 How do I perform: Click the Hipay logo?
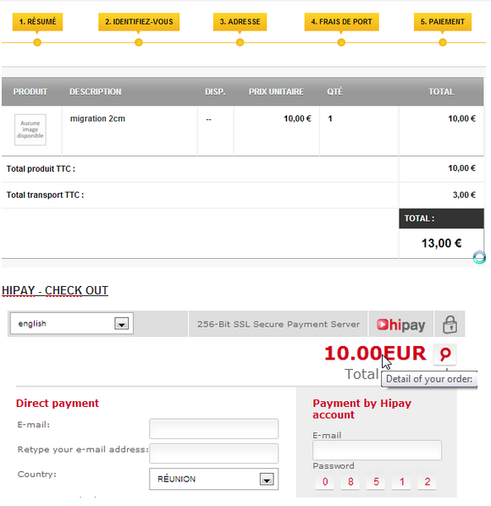pyautogui.click(x=401, y=324)
